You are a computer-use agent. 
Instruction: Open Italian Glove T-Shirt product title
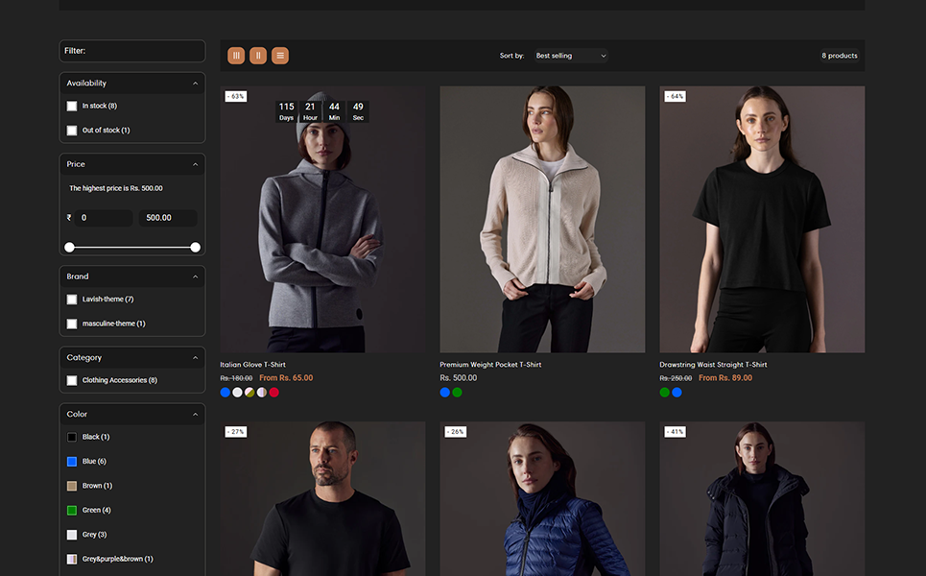[252, 365]
